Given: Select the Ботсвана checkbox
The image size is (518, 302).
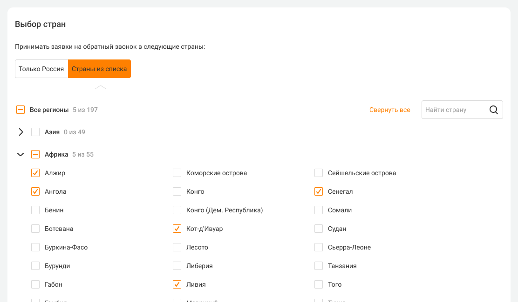Looking at the screenshot, I should pos(35,229).
